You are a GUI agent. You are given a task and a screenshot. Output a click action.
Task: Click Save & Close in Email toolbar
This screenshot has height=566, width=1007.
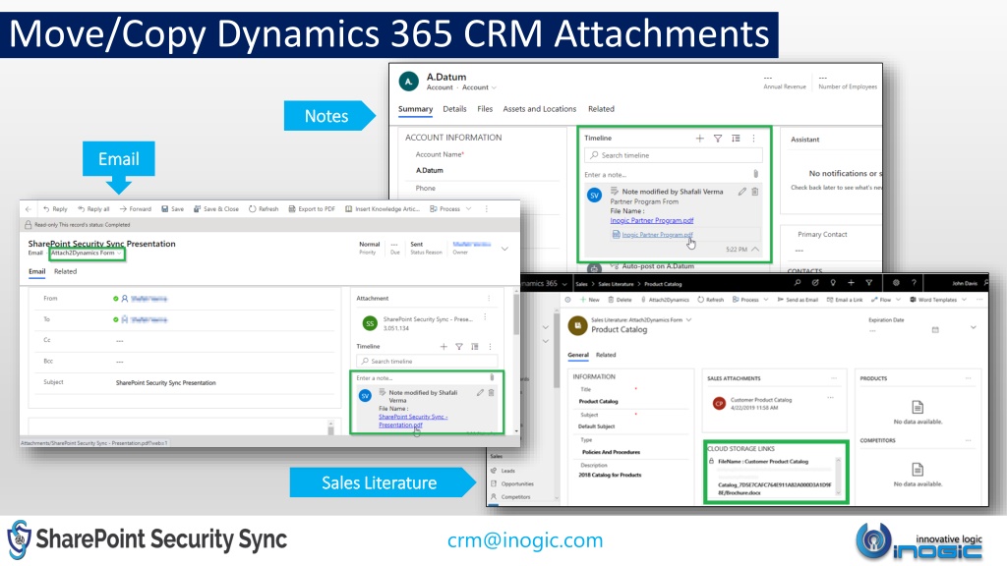coord(216,209)
